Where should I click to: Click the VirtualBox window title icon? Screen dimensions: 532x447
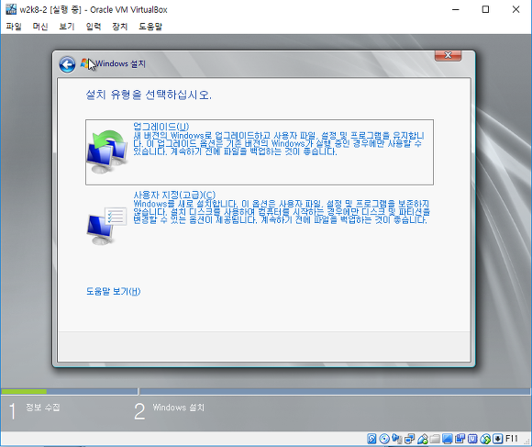[10, 9]
